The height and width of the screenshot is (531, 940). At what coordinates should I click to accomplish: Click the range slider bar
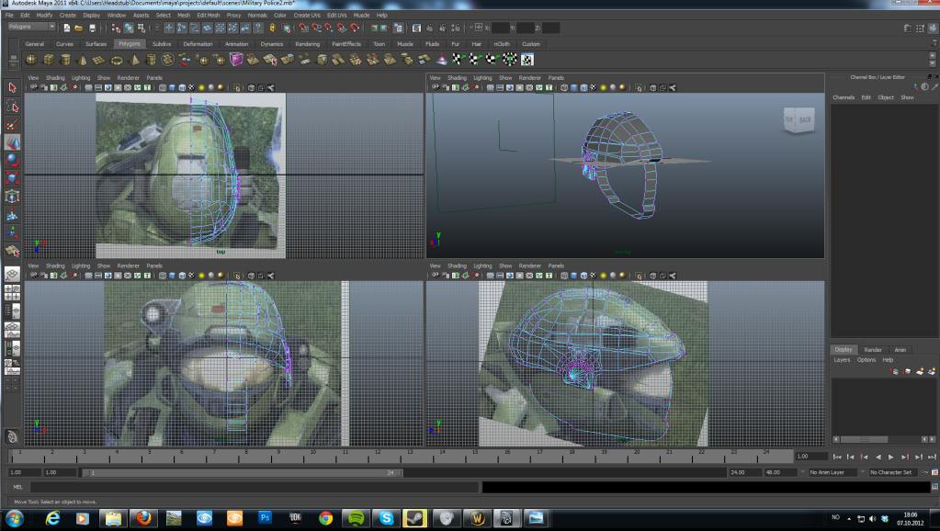[x=243, y=472]
